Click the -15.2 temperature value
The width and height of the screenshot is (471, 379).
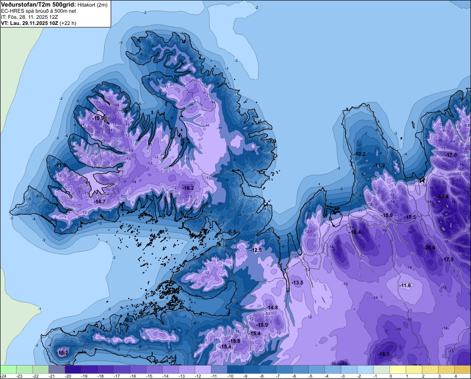63,353
